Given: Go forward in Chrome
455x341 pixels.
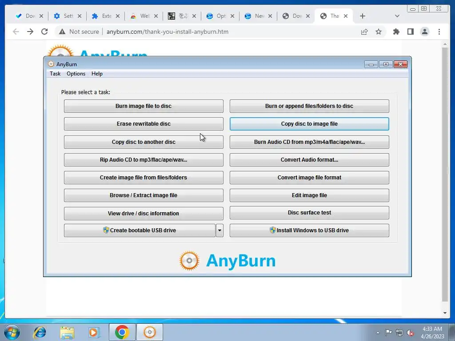Looking at the screenshot, I should pos(30,32).
